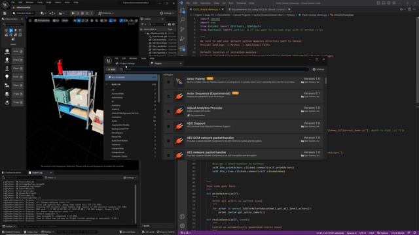The image size is (419, 235).
Task: Click Outliner settings gear icon
Action: pyautogui.click(x=173, y=24)
